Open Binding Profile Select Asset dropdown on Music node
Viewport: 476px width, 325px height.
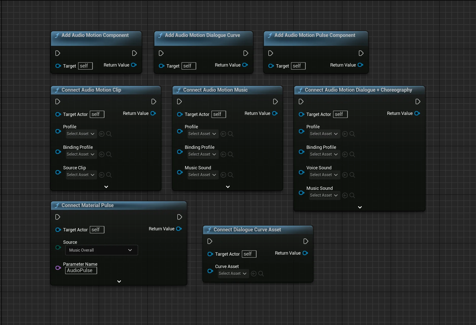click(203, 154)
